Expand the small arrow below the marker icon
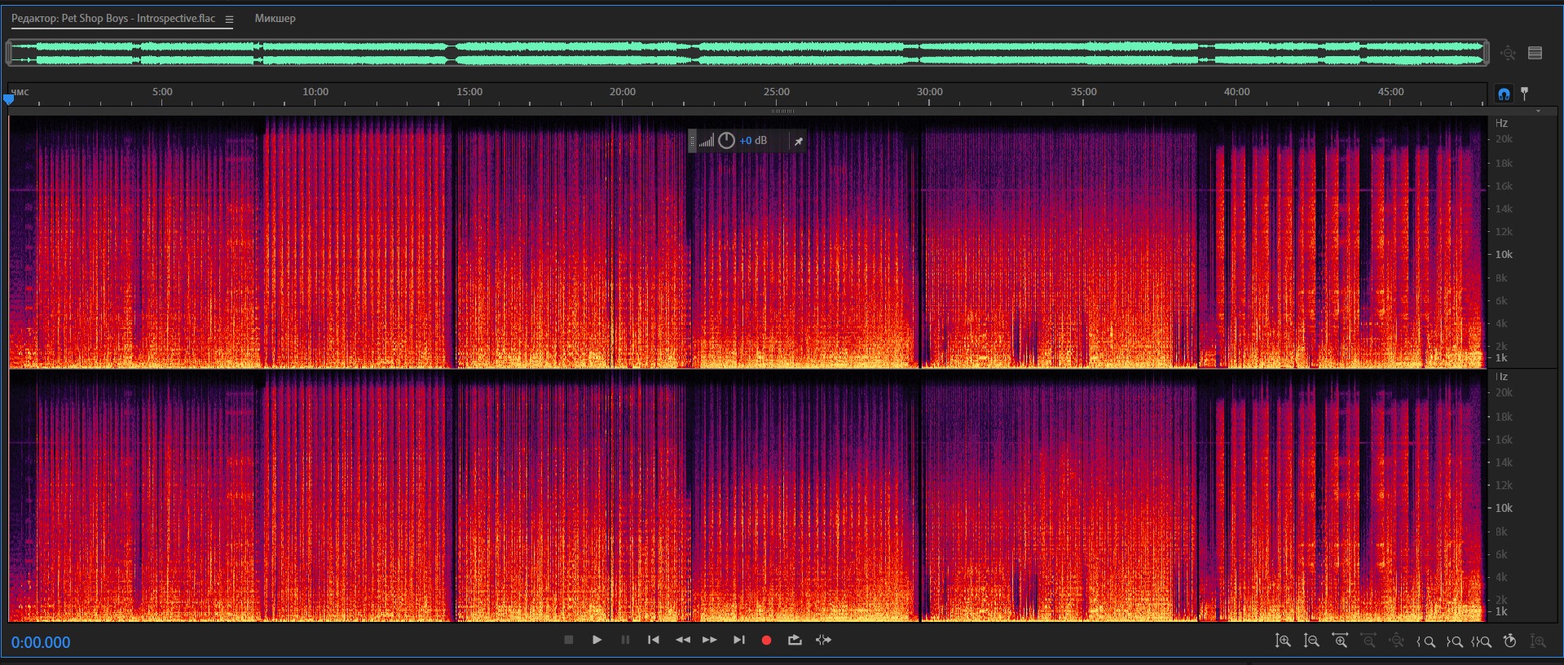The width and height of the screenshot is (1564, 665). 1538,112
